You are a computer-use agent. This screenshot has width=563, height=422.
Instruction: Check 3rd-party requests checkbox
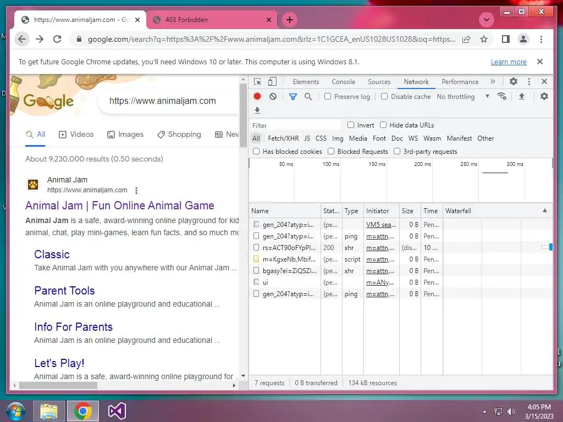[x=397, y=152]
